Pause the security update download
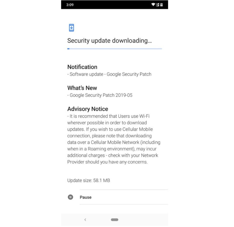This screenshot has width=234, height=227. pos(114,197)
